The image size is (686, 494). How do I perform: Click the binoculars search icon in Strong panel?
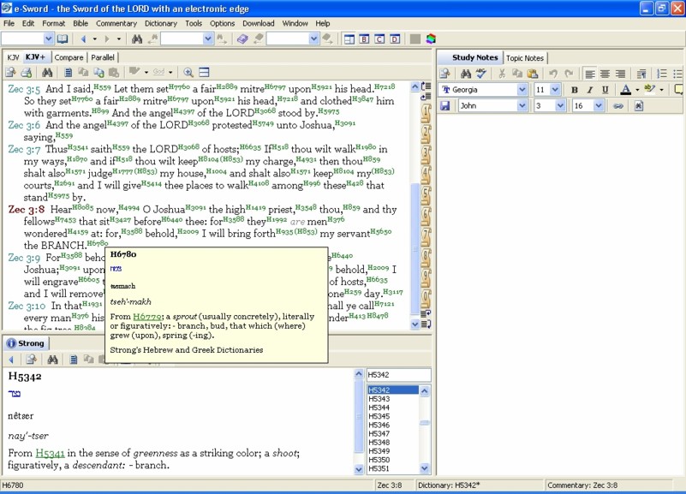(52, 360)
